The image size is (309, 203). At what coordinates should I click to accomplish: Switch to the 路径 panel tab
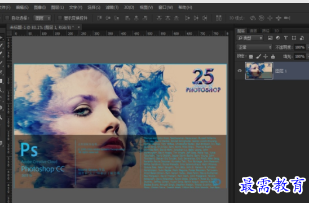[266, 30]
